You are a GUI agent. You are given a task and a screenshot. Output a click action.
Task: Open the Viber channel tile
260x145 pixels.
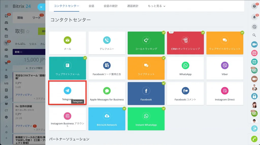click(x=225, y=68)
